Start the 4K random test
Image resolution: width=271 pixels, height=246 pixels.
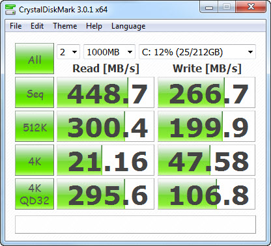[35, 160]
